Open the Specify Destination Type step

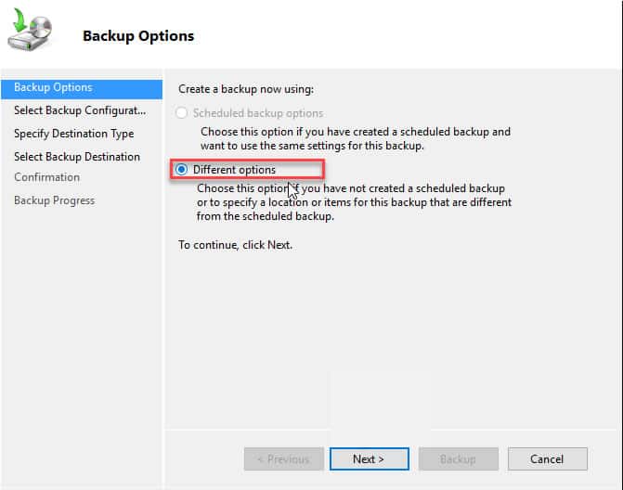coord(74,134)
